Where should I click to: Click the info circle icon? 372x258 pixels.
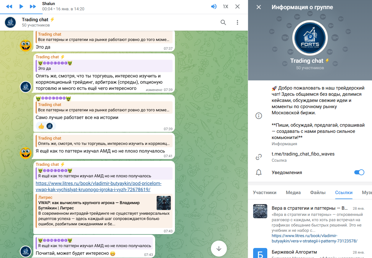(x=259, y=116)
